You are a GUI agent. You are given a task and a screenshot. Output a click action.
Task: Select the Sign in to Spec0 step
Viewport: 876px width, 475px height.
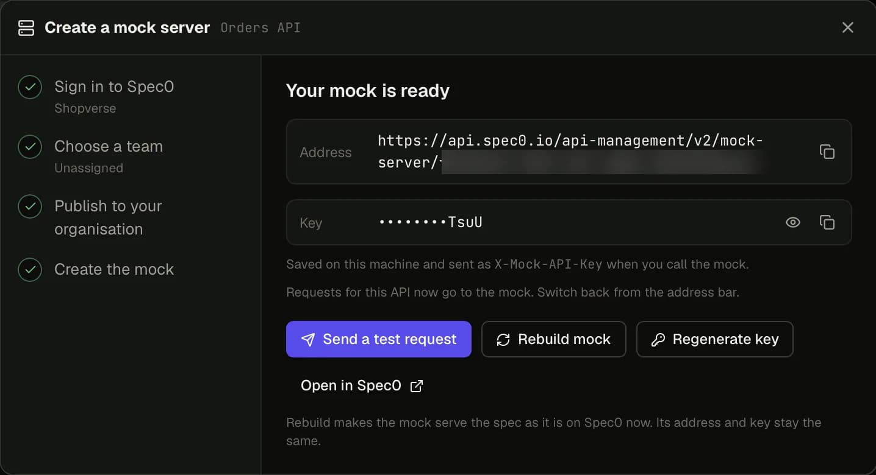(114, 87)
